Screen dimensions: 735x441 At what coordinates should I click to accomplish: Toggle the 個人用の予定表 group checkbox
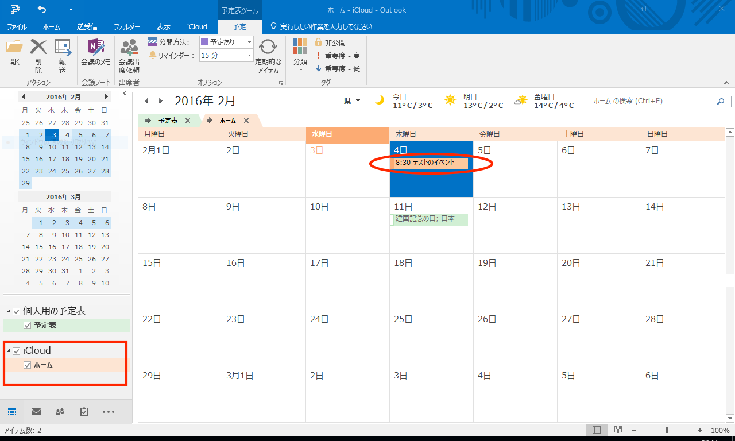[x=16, y=311]
